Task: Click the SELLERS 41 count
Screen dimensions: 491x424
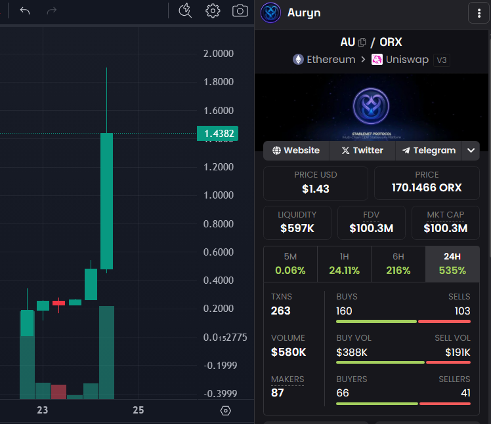Action: coord(465,393)
